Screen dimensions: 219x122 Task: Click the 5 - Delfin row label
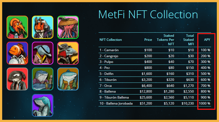click(x=107, y=74)
